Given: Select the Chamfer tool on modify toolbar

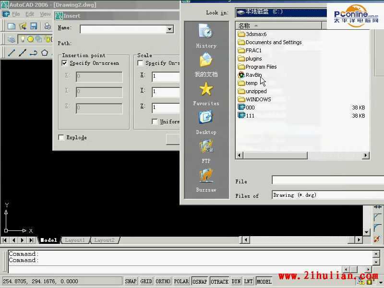Looking at the screenshot, I should pyautogui.click(x=377, y=216).
